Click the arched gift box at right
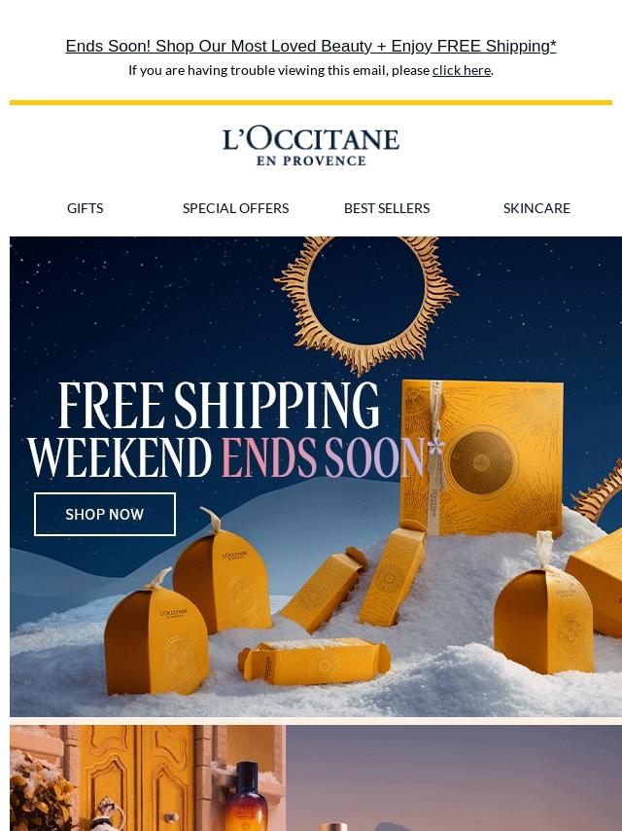622x831 pixels. tap(543, 625)
